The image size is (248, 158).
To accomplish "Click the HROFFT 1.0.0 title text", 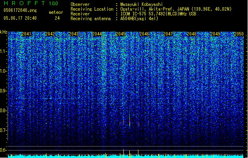I will point(31,3).
